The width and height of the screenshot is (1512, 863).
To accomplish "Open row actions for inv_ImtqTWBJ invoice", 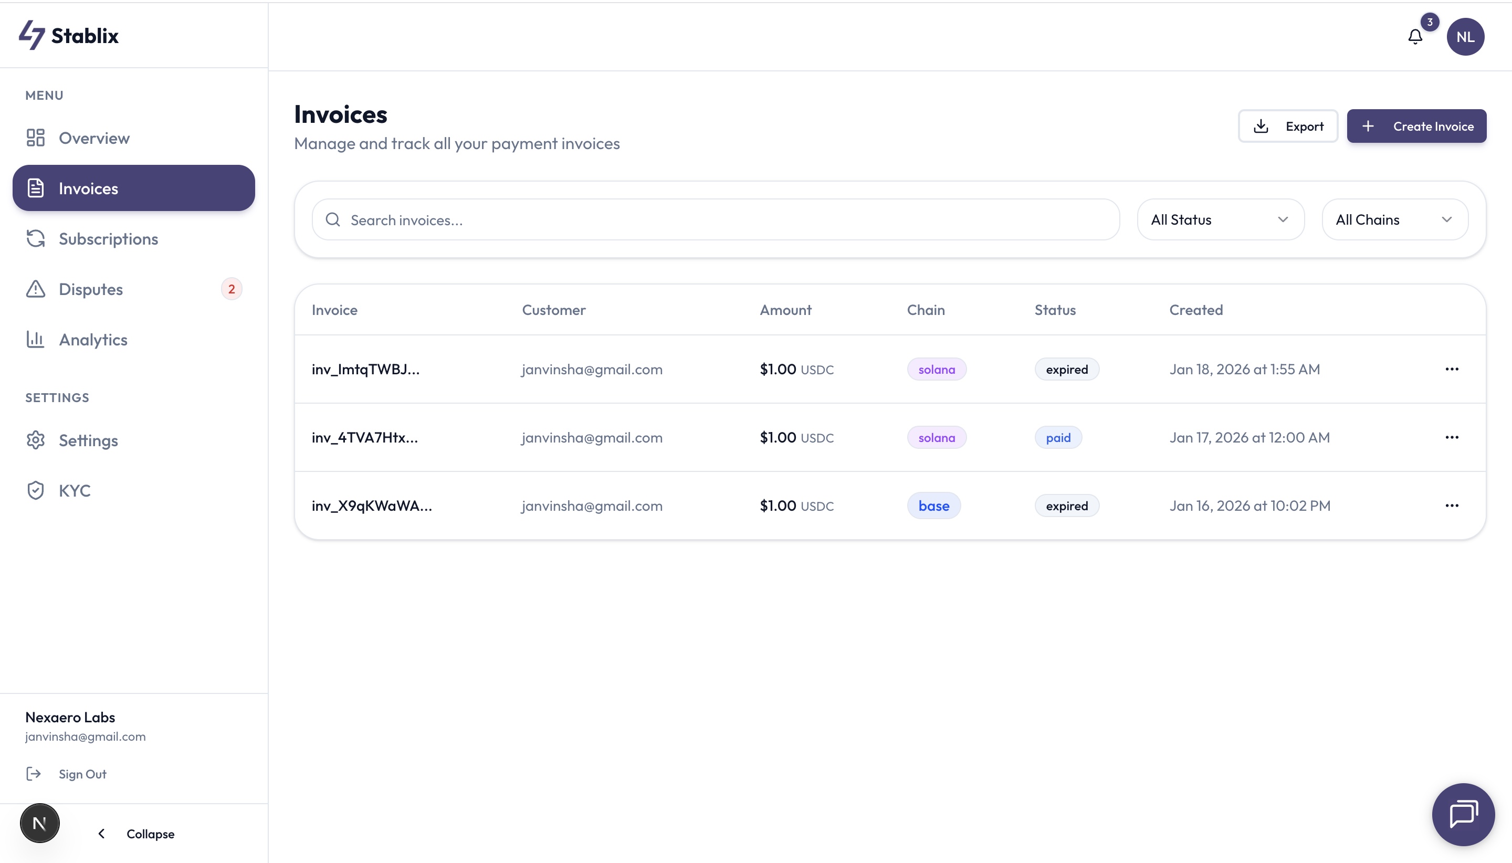I will point(1451,369).
